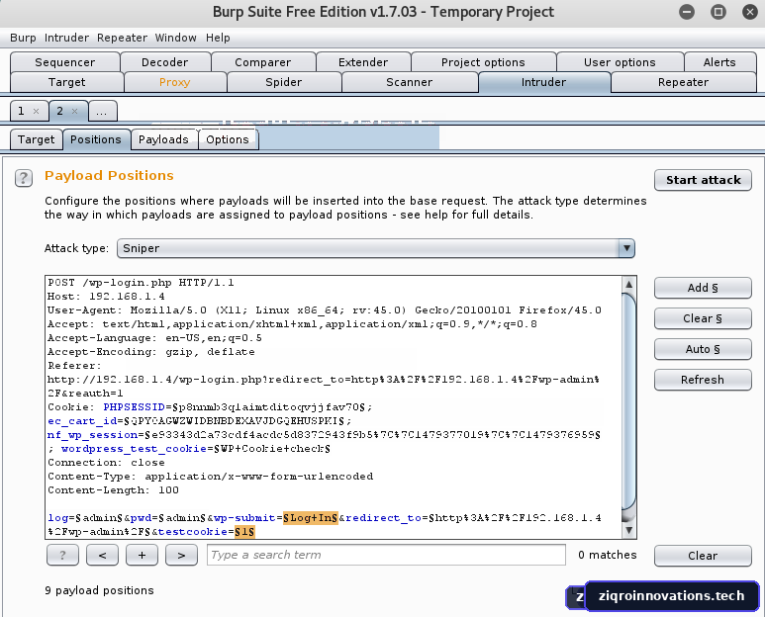
Task: Open a new Intruder tab with ellipsis
Action: (x=102, y=111)
